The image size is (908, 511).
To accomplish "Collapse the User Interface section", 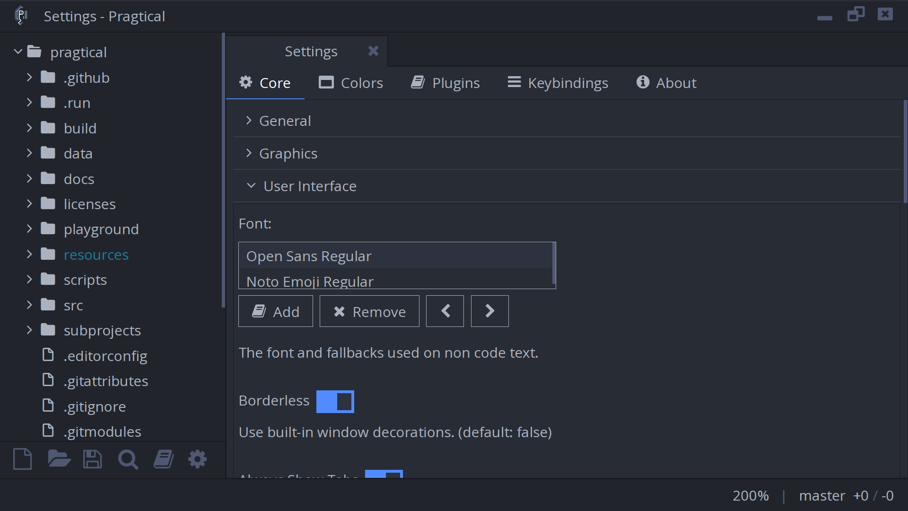I will point(567,186).
